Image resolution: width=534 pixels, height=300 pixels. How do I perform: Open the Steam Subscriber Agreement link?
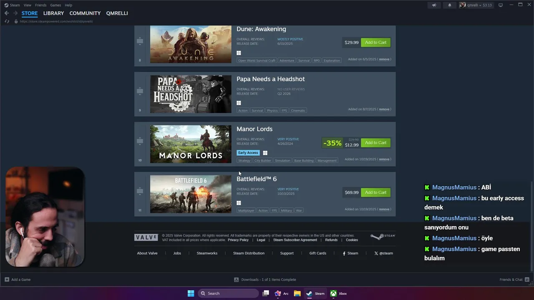[295, 240]
